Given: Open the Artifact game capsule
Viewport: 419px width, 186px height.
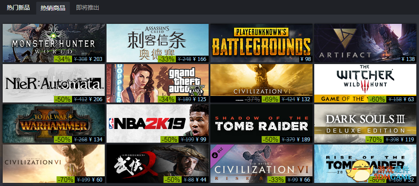Looking at the screenshot, I should coord(365,43).
